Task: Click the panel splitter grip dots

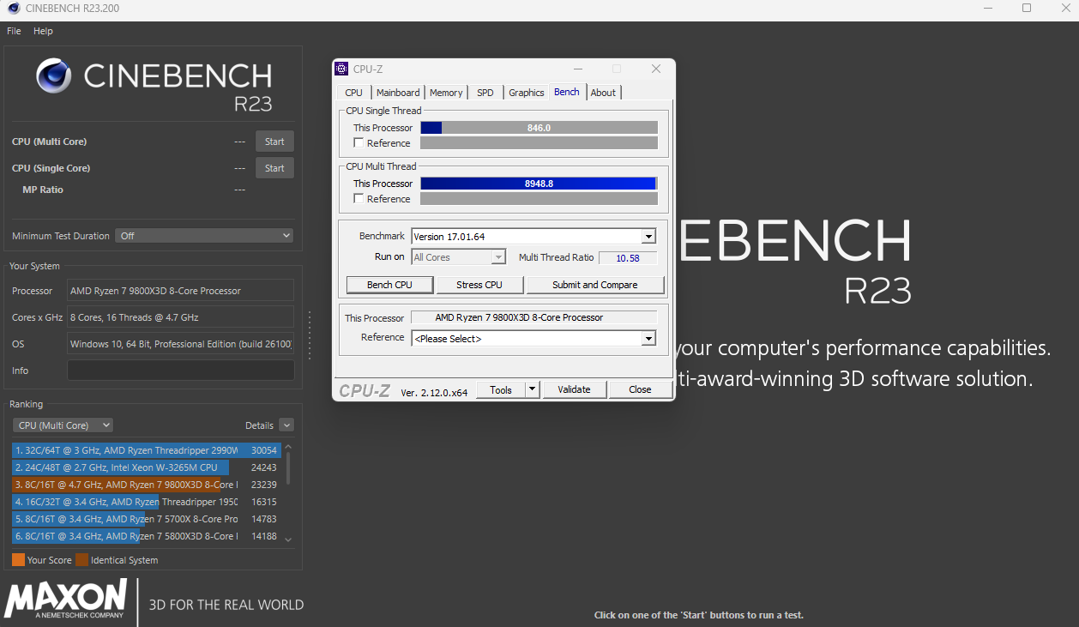Action: click(310, 335)
